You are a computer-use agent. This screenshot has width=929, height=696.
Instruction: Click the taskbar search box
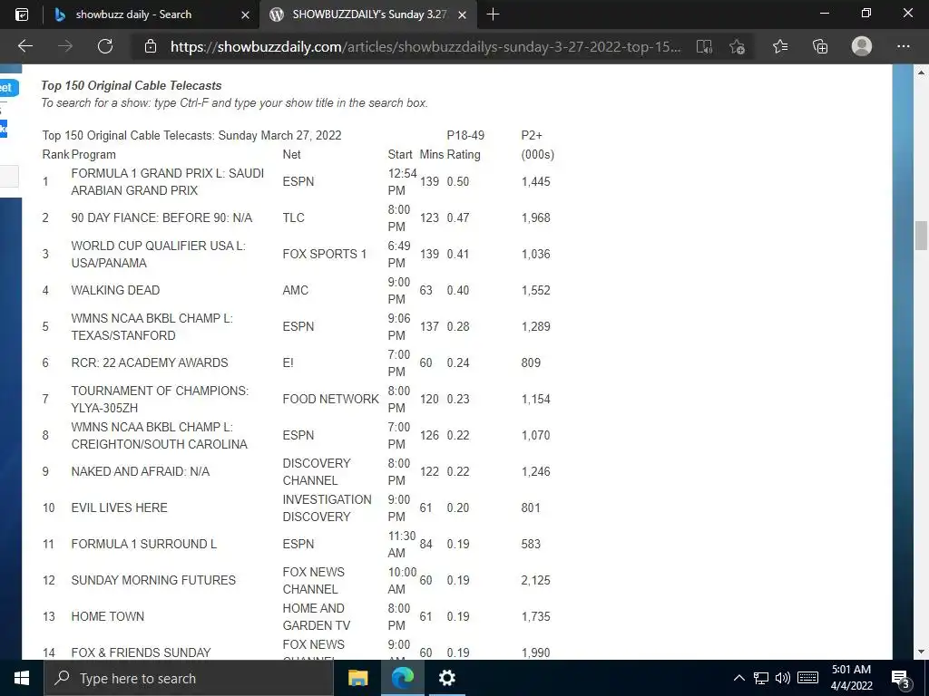pos(189,678)
